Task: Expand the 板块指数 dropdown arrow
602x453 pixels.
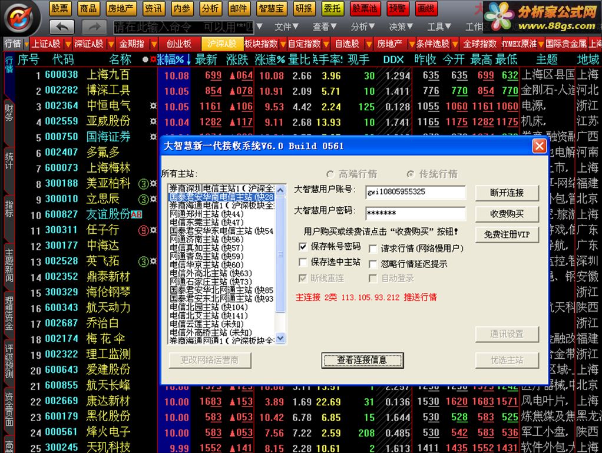Action: [283, 45]
